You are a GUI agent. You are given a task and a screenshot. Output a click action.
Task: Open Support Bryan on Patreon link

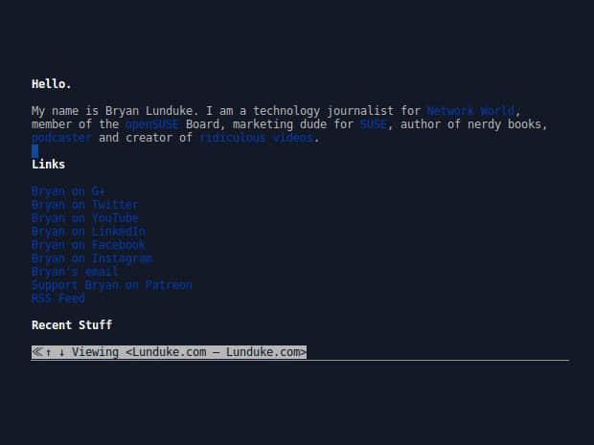111,285
